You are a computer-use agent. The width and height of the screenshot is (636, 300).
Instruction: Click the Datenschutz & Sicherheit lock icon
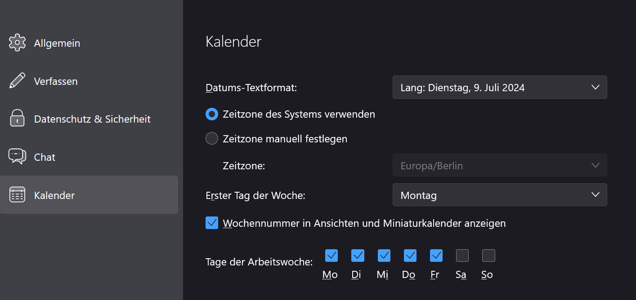(17, 119)
